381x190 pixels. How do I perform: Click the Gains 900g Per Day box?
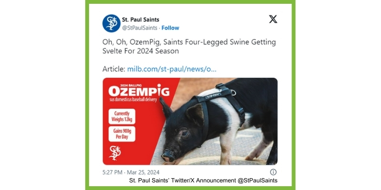122,134
